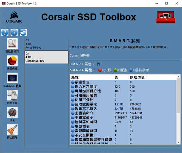Select the 電源開啟時間 attribute row
182x153 pixels.
tap(123, 131)
